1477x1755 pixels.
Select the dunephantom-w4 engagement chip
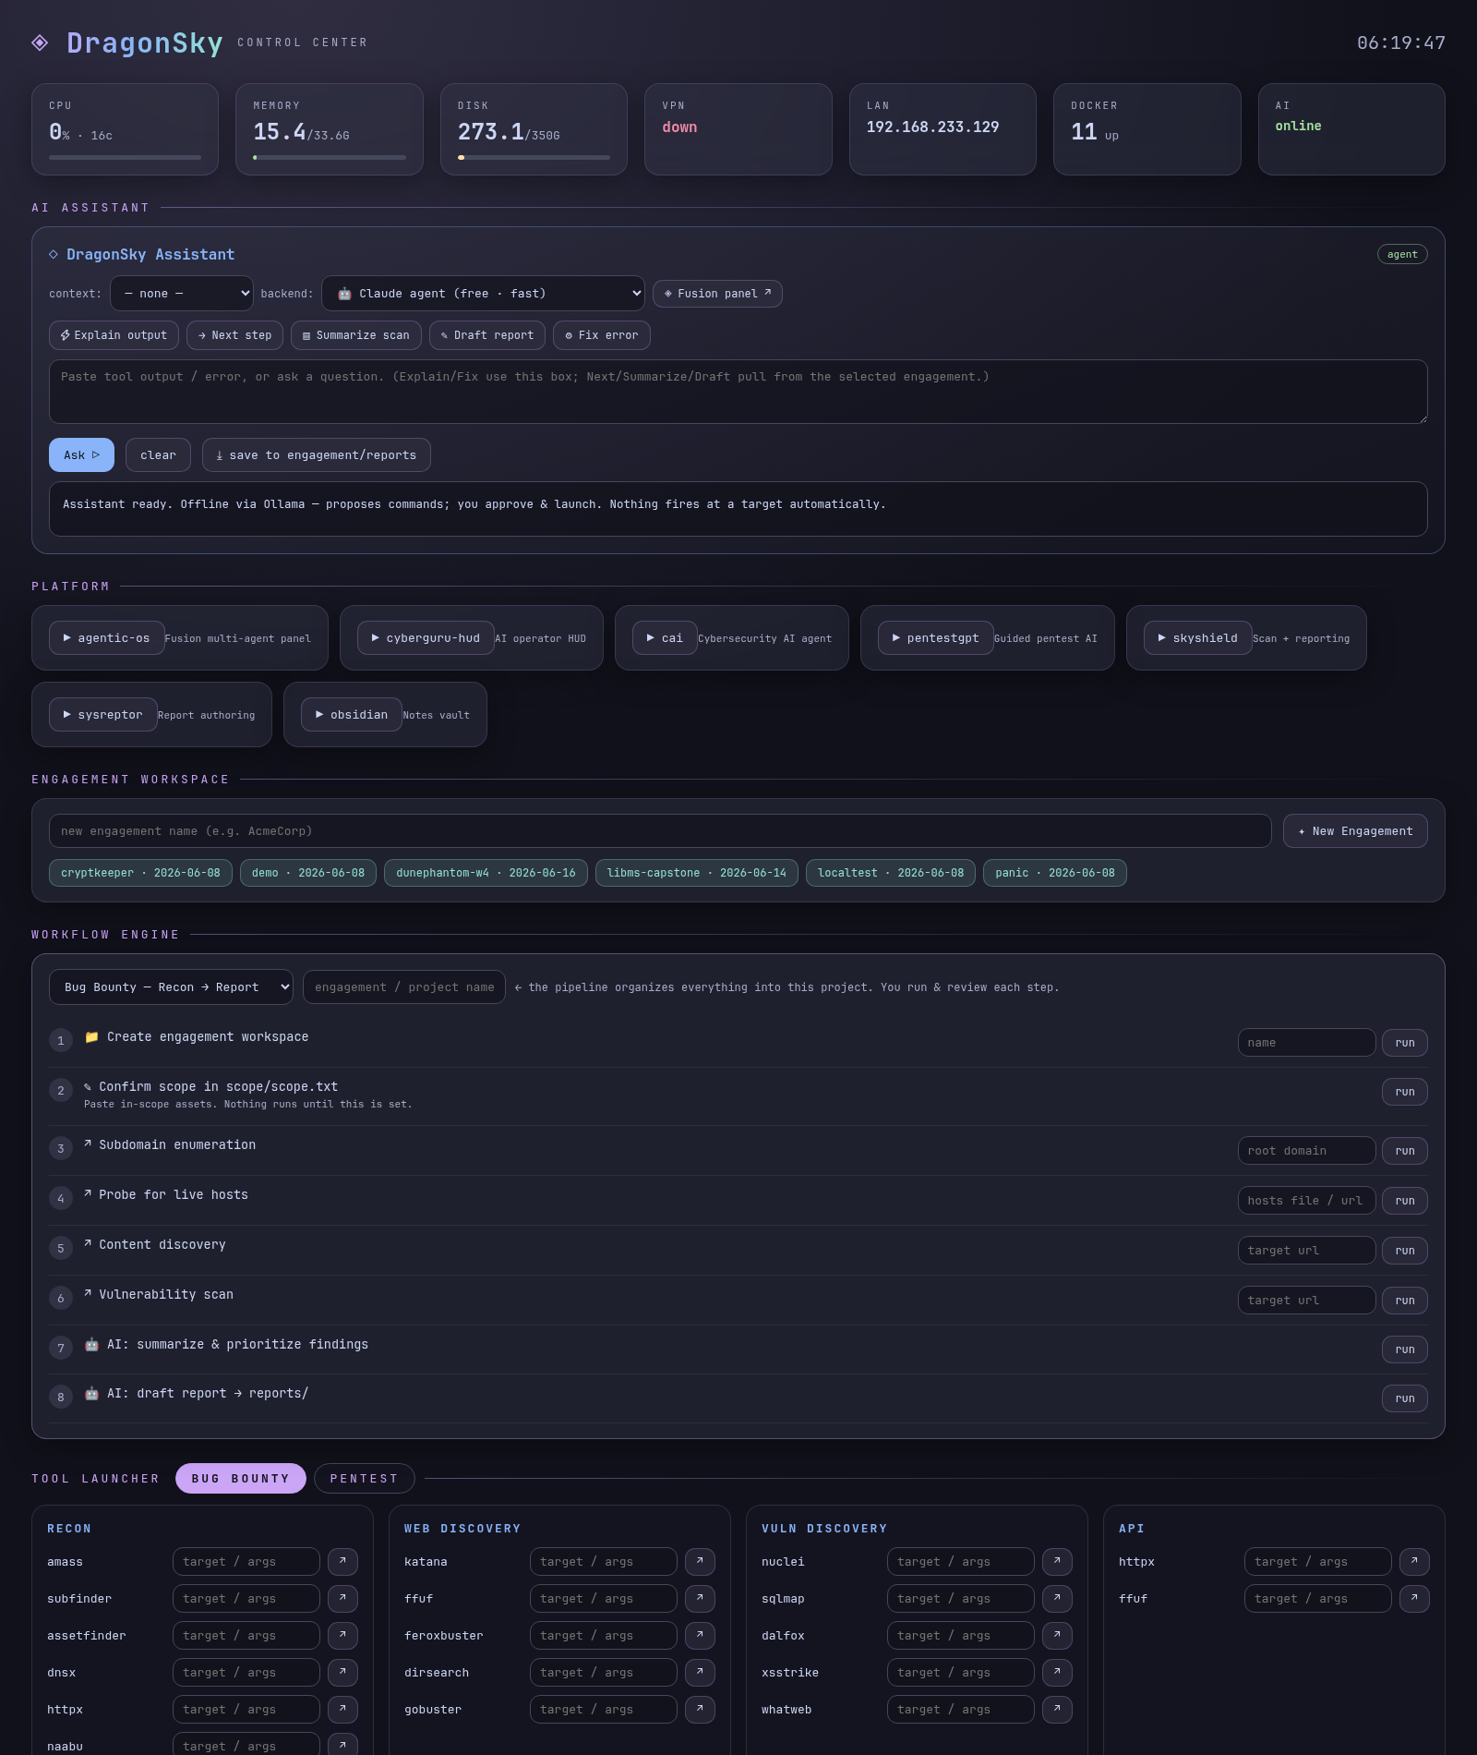point(486,873)
